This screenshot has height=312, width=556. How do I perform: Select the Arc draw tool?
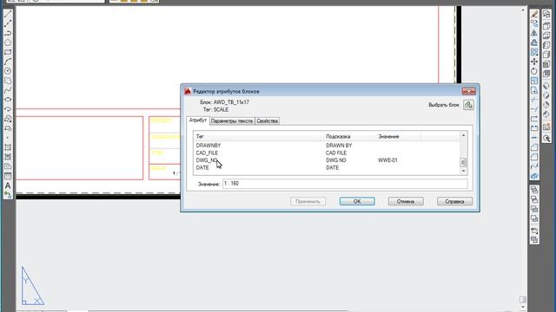click(8, 62)
